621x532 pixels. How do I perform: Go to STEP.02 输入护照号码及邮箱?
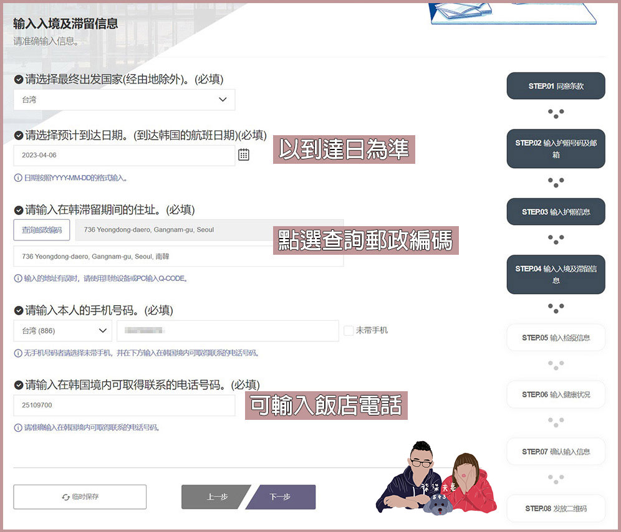coord(556,148)
